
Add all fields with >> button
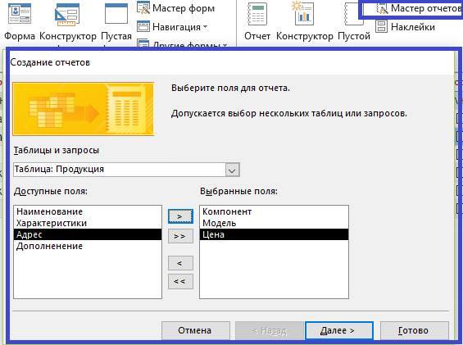180,236
